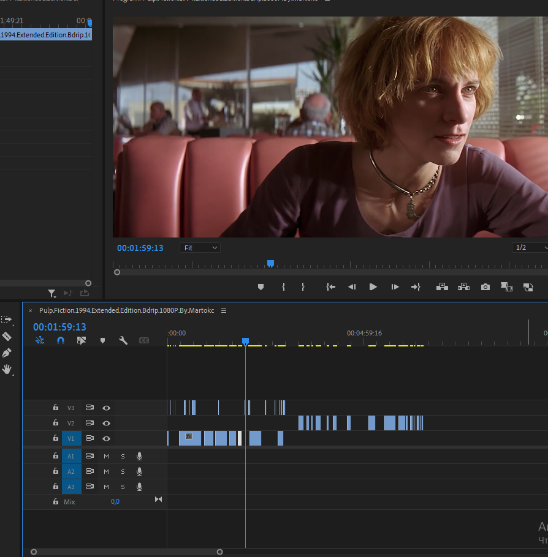Hide track V2 with eye icon
Image resolution: width=548 pixels, height=557 pixels.
point(107,423)
